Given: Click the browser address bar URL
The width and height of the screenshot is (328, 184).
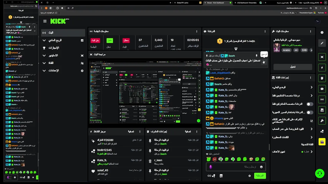Looking at the screenshot, I should tap(297, 8).
